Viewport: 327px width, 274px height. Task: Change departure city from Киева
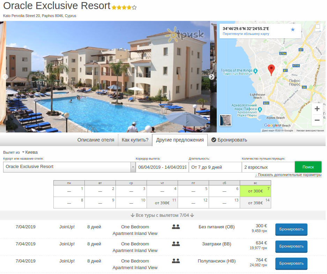click(x=30, y=152)
